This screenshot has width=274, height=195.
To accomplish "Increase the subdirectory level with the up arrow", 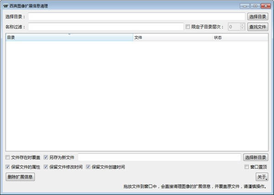I will 242,25.
